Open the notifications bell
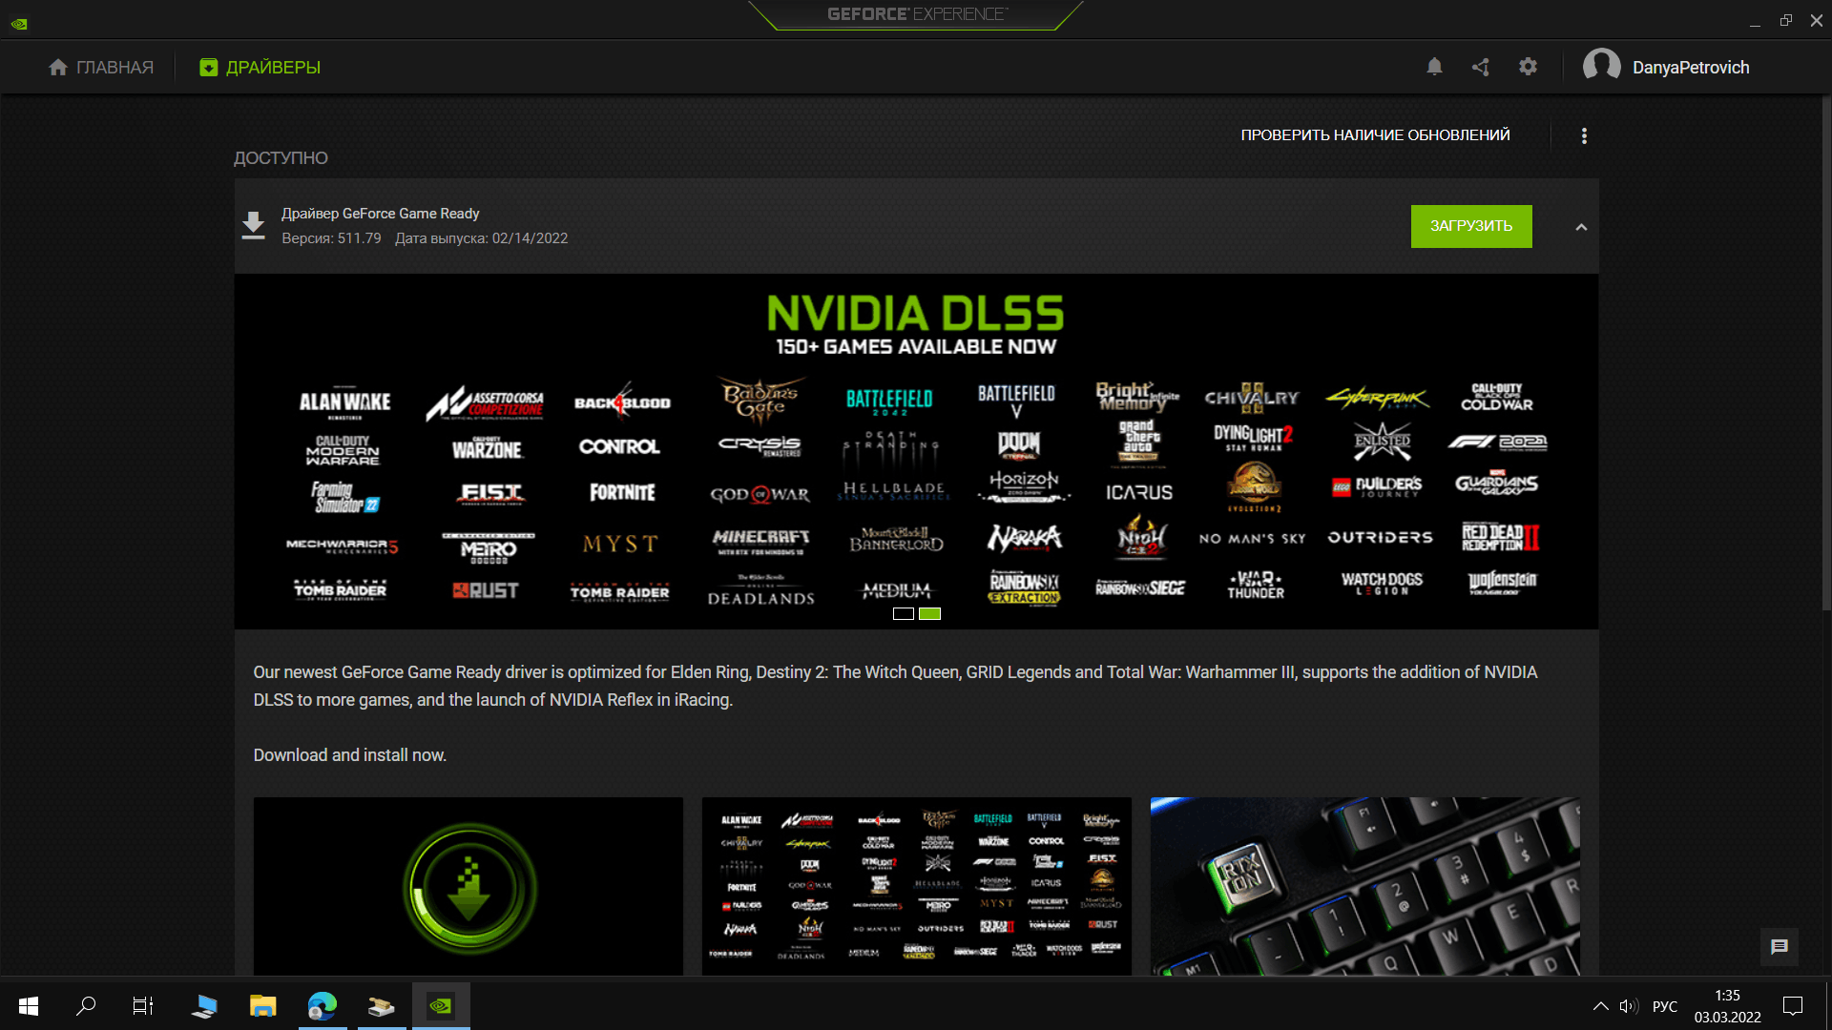The height and width of the screenshot is (1030, 1832). pos(1434,67)
